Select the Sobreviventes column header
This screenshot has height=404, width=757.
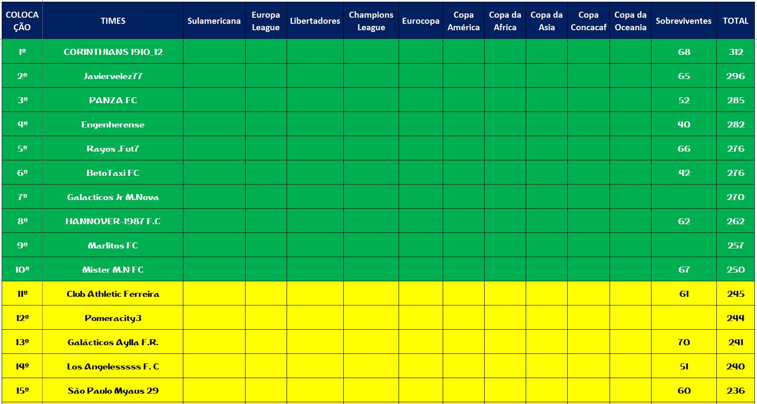click(683, 21)
